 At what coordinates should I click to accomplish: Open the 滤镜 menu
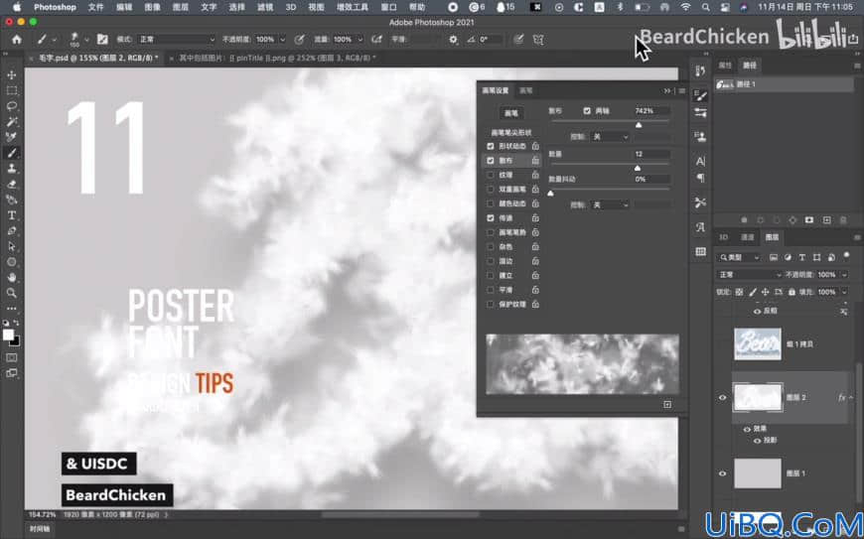point(265,7)
